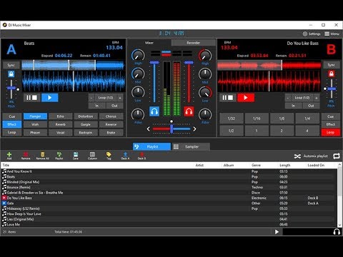The image size is (343, 257).
Task: Toggle the red pitch lock on Deck B
Action: 332,74
